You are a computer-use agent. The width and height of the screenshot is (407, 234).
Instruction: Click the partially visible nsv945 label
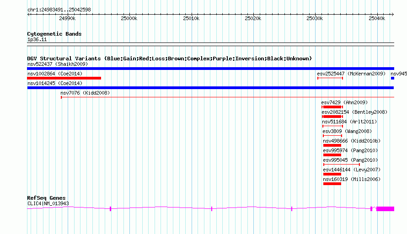click(x=399, y=74)
